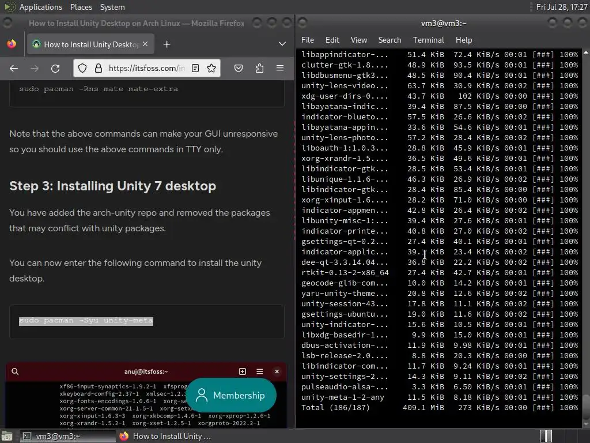Click close X in anuj@itsfoss screenshot
The height and width of the screenshot is (443, 590).
click(x=277, y=371)
